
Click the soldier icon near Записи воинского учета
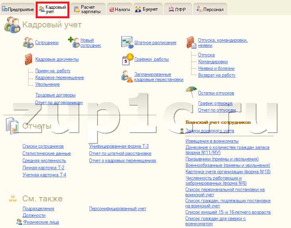point(182,131)
